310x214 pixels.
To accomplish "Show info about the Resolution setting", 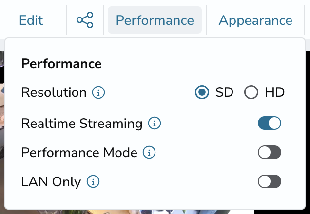I will tap(98, 92).
